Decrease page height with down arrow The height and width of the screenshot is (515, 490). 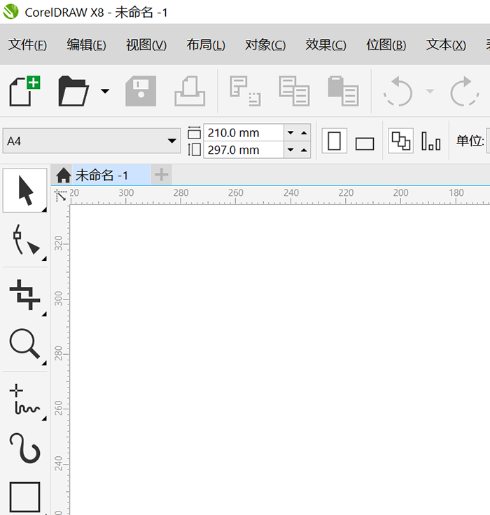tap(290, 150)
